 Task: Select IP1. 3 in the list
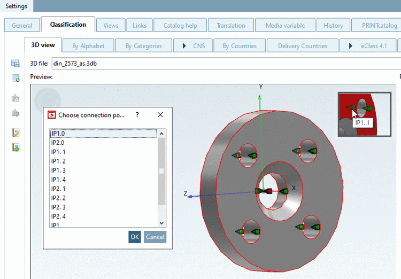pyautogui.click(x=103, y=170)
